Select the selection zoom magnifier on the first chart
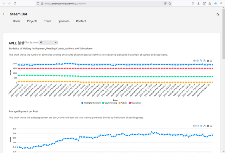 coord(201,61)
